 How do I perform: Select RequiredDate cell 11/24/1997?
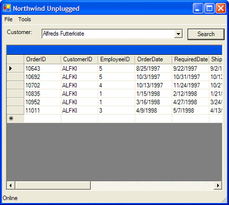[190, 85]
